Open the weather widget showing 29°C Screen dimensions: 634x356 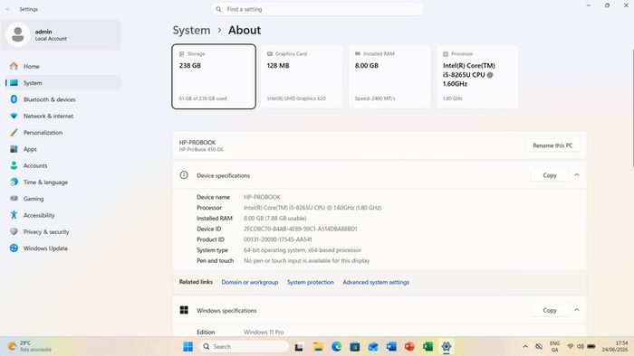point(30,347)
